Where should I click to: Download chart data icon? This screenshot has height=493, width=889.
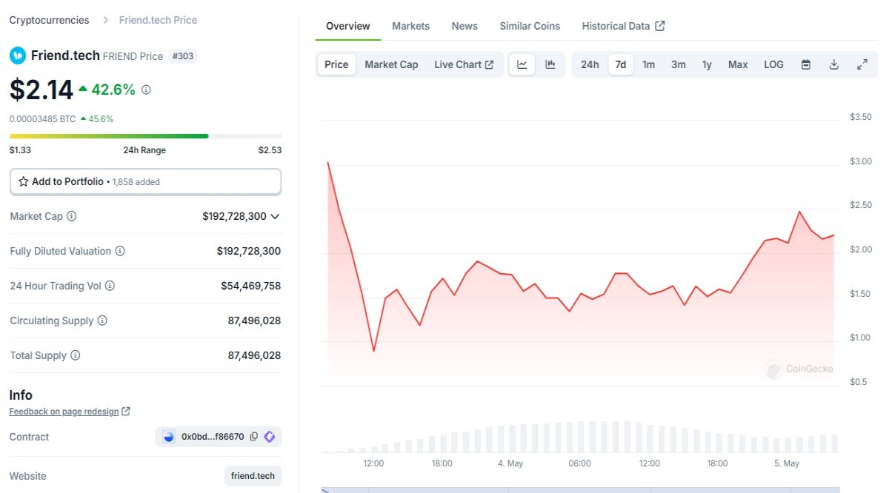834,64
